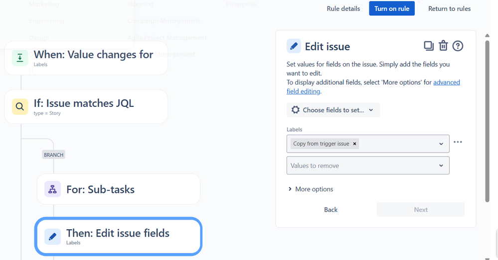Screen dimensions: 498x260
Task: Click the panel vertical scrollbar thumb
Action: click(488, 120)
